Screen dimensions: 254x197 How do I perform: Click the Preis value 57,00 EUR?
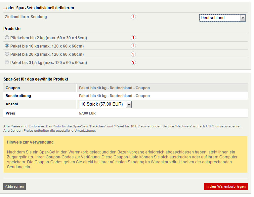87,113
